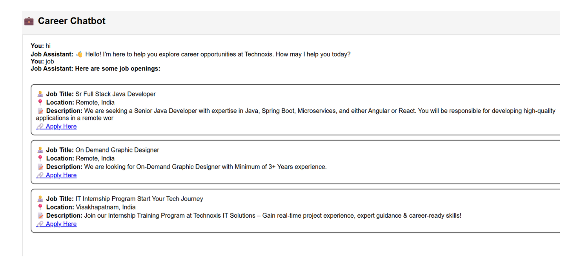Open Apply Here link for IT Internship Program
Screen dimensions: 582x267
pyautogui.click(x=61, y=224)
